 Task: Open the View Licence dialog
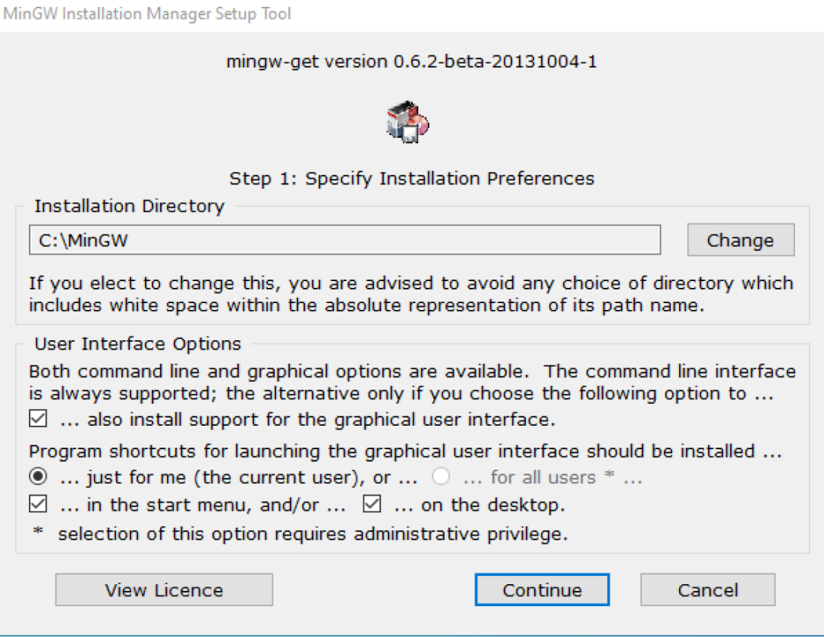(x=163, y=589)
